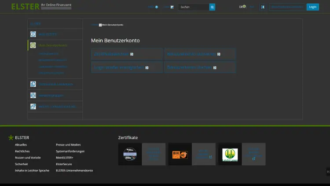Screen dimensions: 330x186
Task: Open Inhalte in Leichter Sprache link
Action: 32,171
